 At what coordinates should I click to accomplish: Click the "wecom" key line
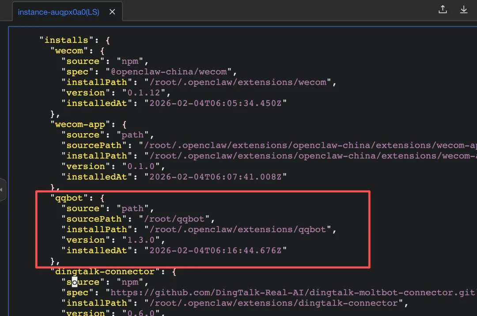tap(77, 51)
